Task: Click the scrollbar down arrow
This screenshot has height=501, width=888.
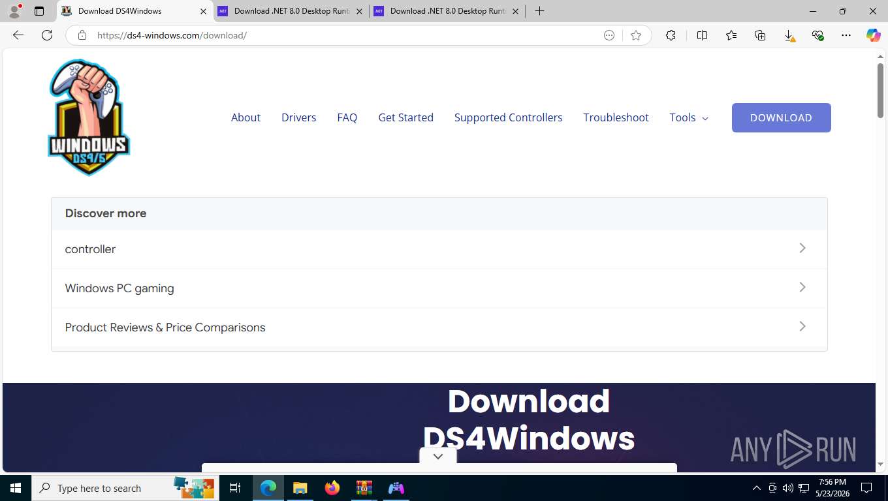Action: point(880,464)
